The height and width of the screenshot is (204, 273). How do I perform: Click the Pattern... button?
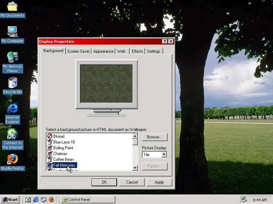[x=155, y=166]
